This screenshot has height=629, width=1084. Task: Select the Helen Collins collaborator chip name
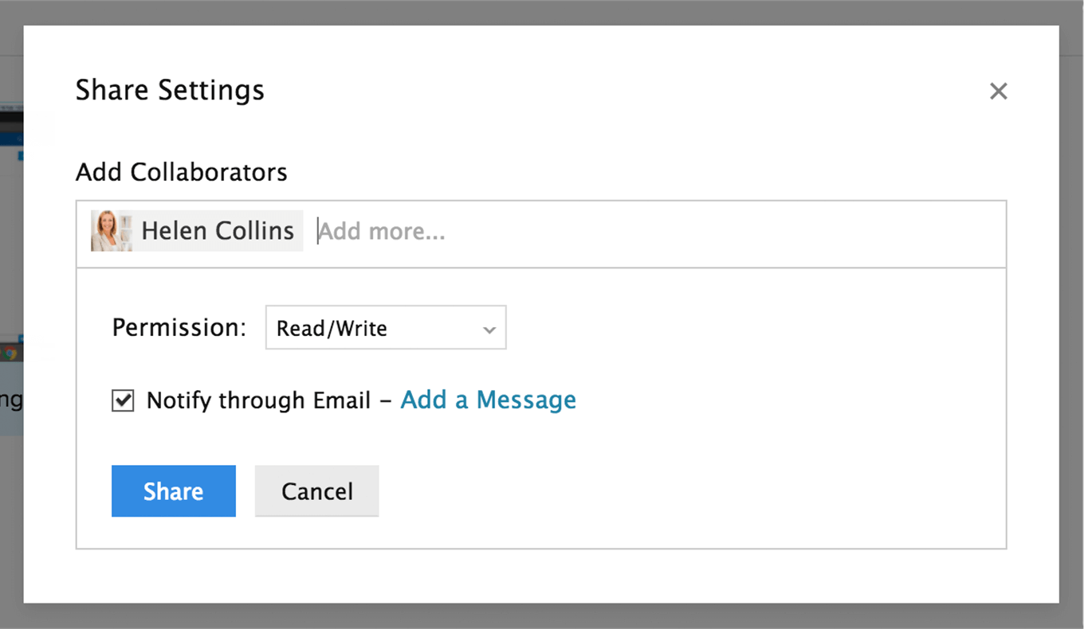pyautogui.click(x=218, y=231)
